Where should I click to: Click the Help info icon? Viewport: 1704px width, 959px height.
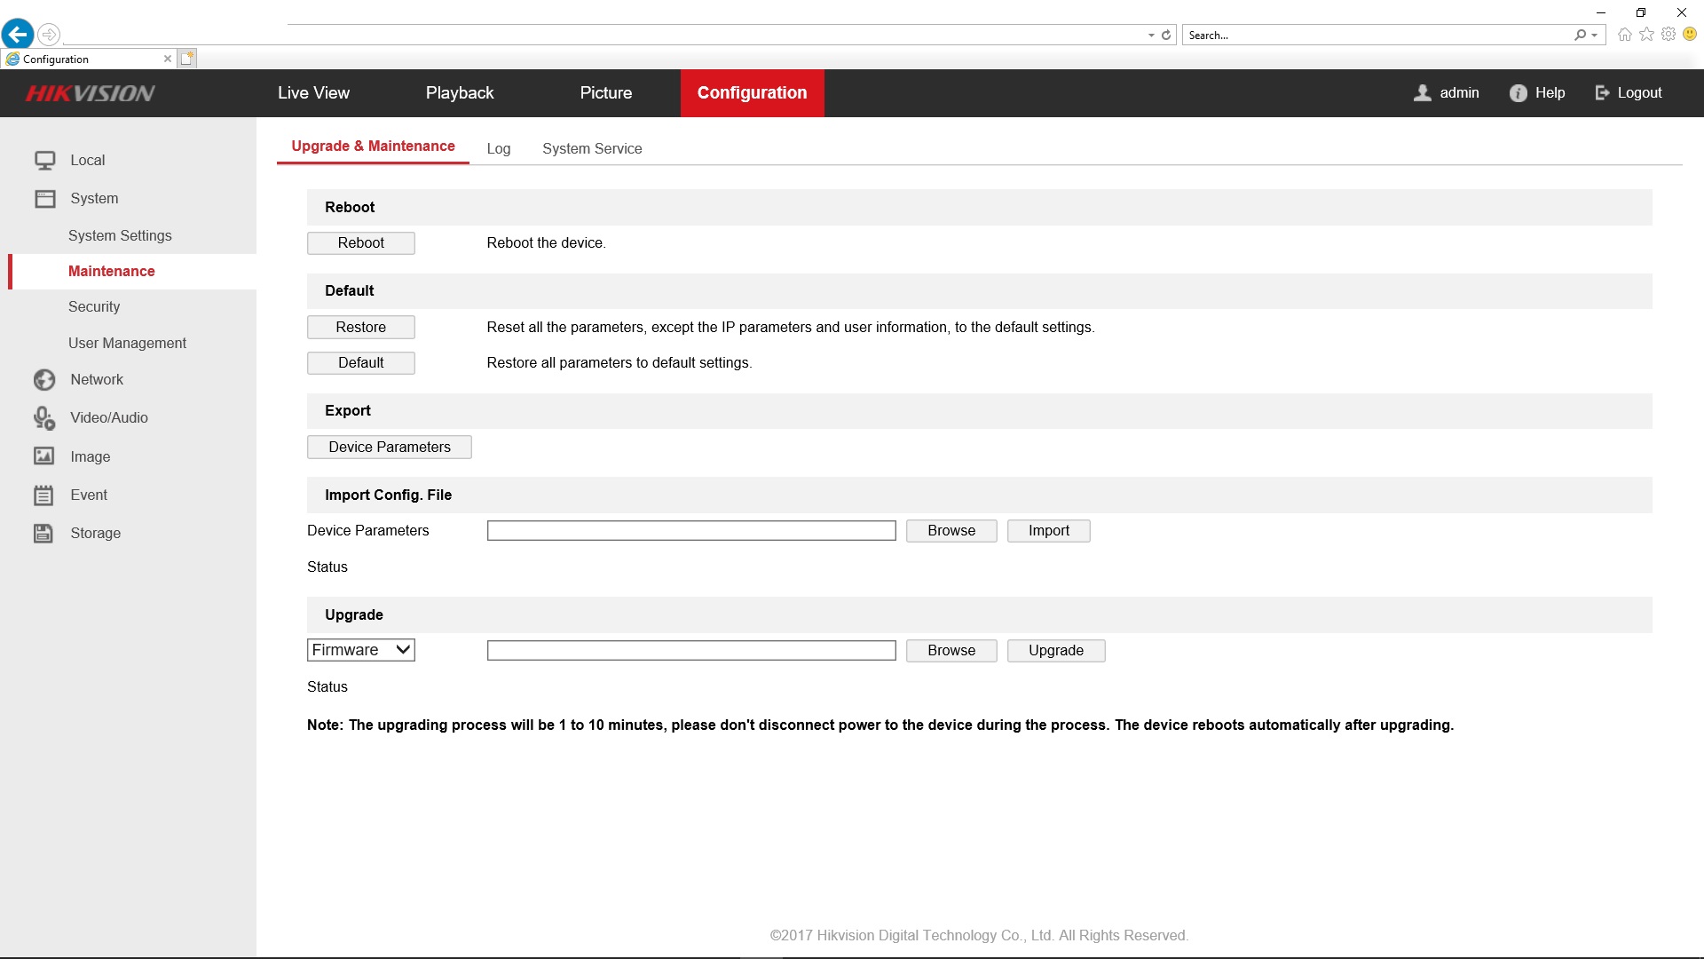coord(1519,93)
